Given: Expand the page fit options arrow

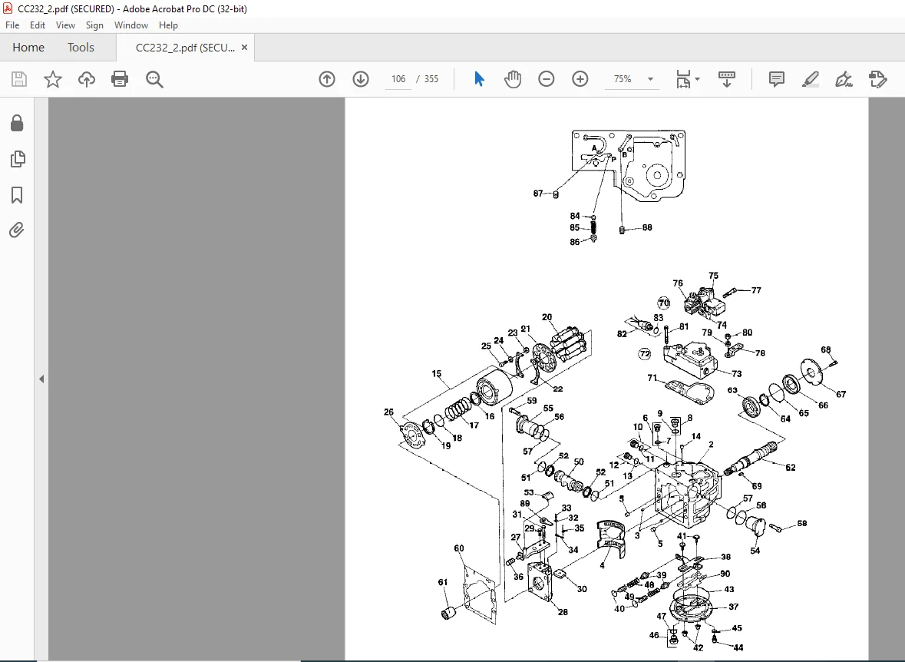Looking at the screenshot, I should point(698,79).
